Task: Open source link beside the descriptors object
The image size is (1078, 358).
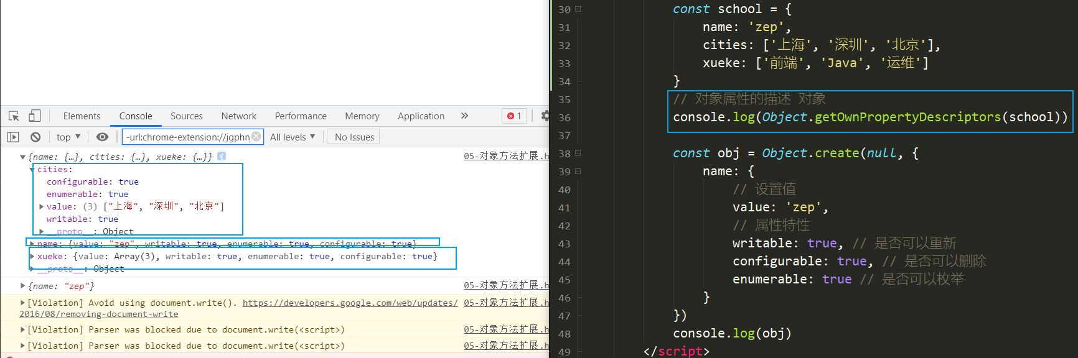Action: pyautogui.click(x=506, y=156)
